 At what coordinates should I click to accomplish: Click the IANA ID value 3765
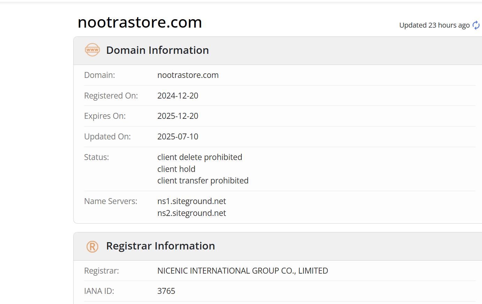point(166,291)
